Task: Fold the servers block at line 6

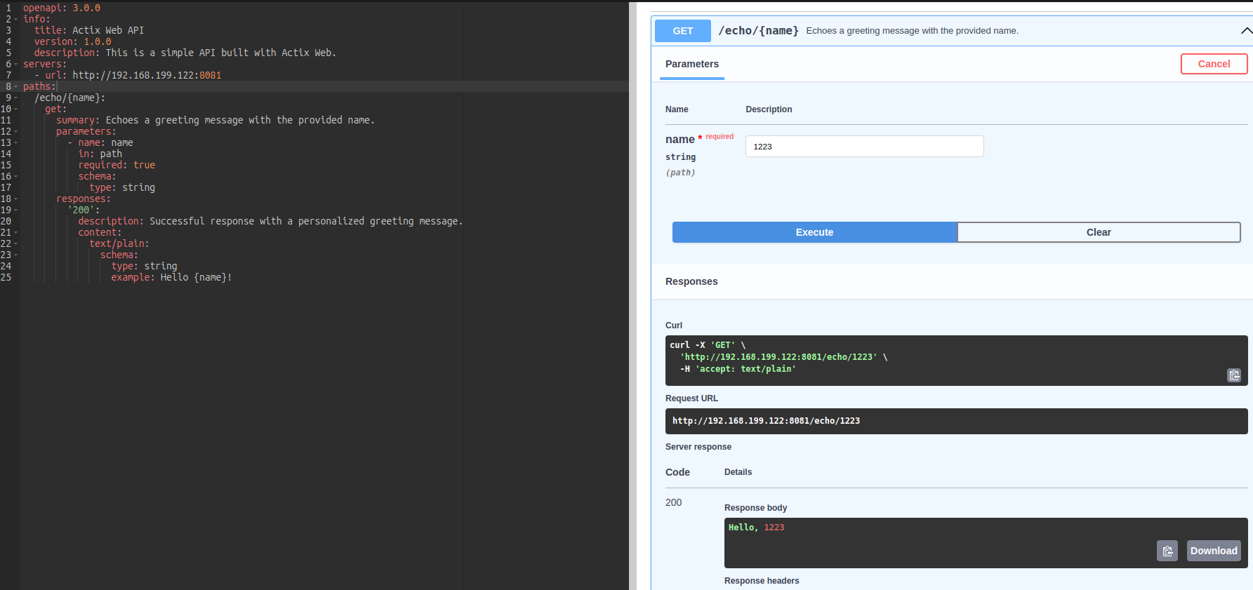Action: click(x=16, y=64)
